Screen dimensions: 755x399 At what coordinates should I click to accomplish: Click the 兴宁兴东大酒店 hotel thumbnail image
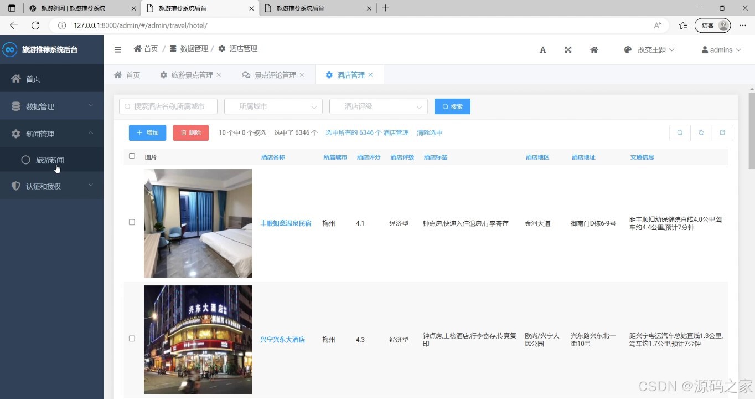click(x=198, y=339)
